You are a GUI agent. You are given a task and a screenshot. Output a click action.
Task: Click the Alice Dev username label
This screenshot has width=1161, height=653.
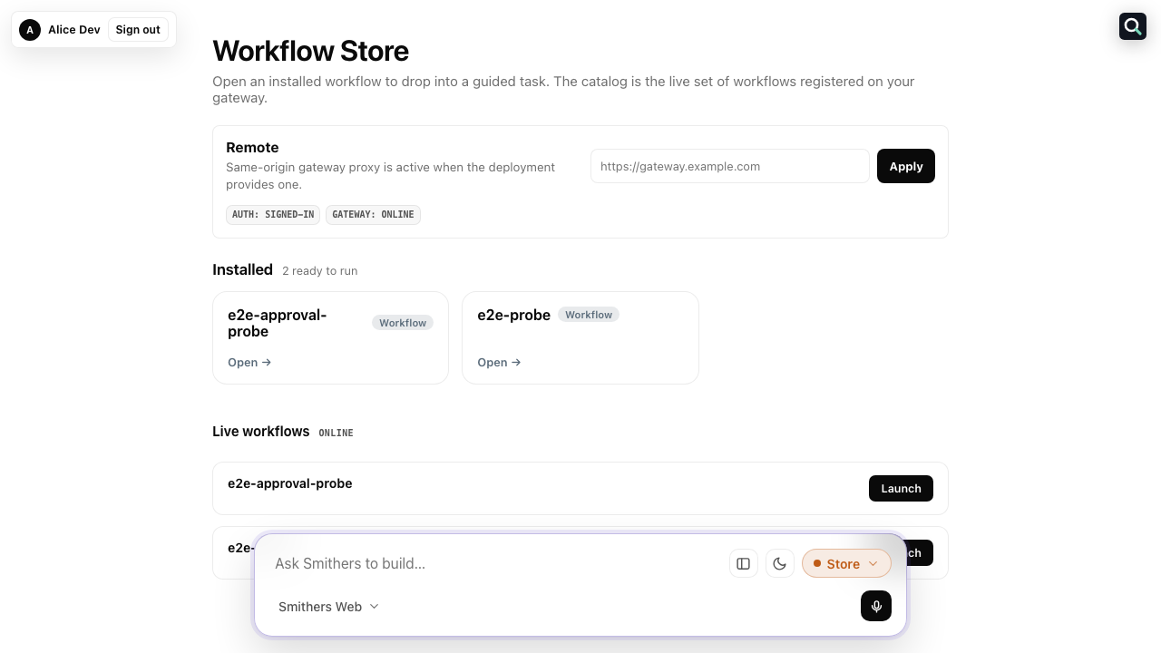coord(74,30)
